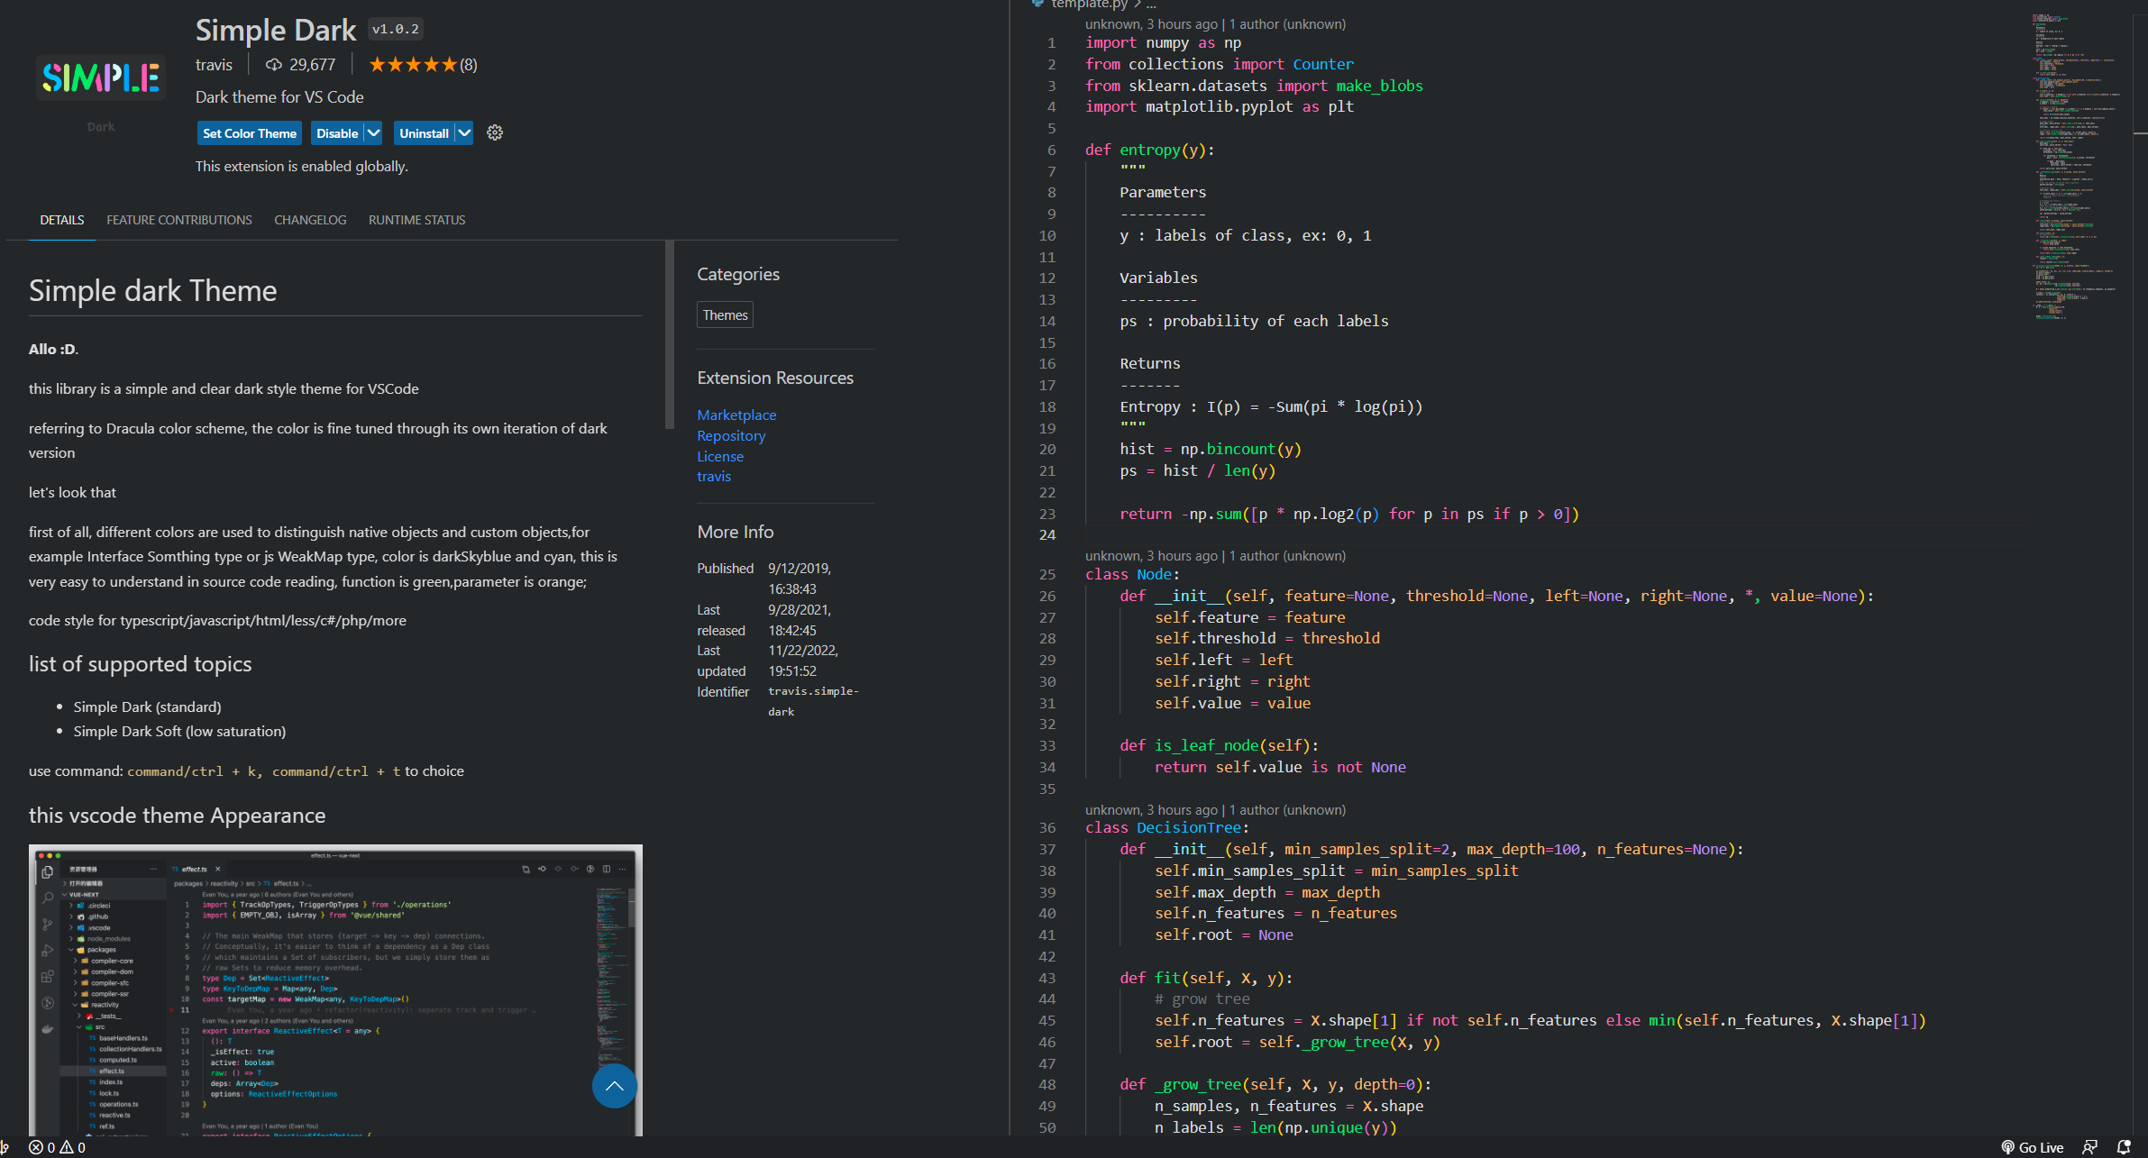Click the Simple Dark extension logo
This screenshot has height=1158, width=2148.
coord(101,78)
